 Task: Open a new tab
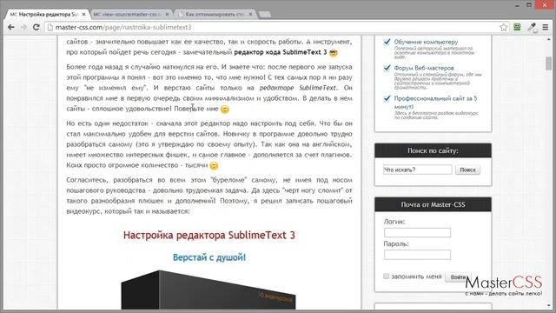pyautogui.click(x=264, y=15)
